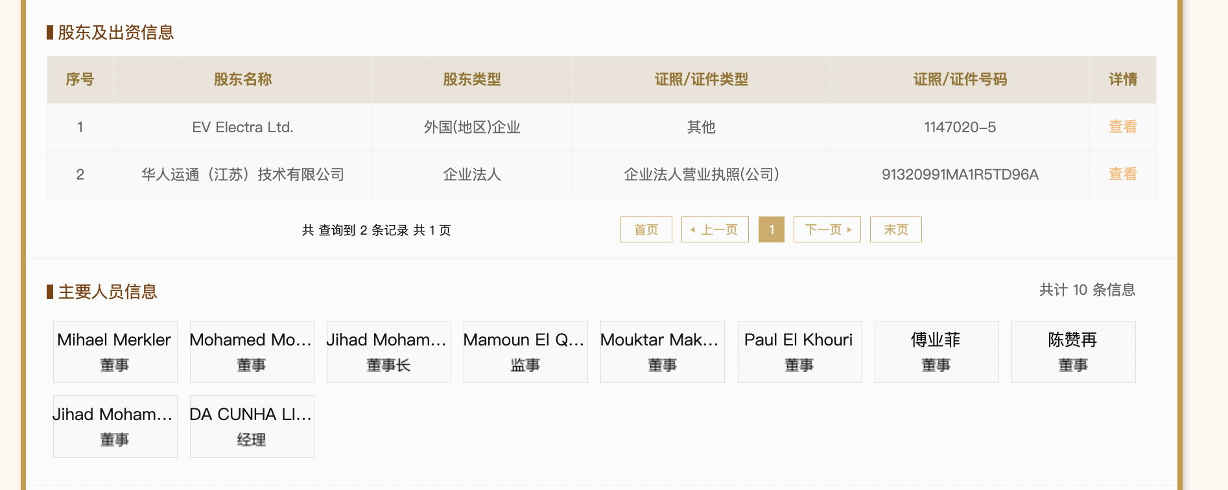Click the 下一页 next page button

tap(827, 229)
